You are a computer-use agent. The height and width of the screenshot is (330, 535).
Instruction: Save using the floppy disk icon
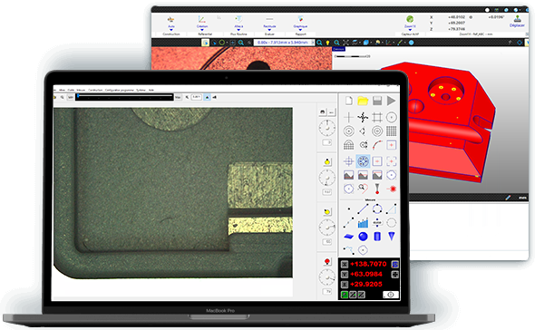click(377, 101)
